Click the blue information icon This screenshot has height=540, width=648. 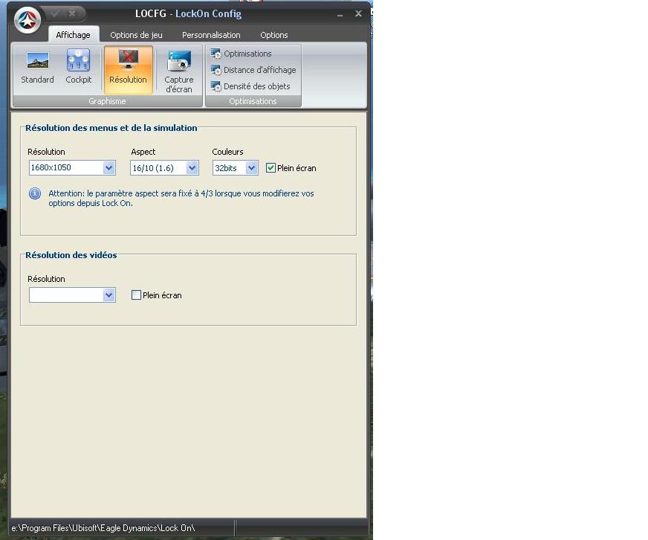click(35, 193)
